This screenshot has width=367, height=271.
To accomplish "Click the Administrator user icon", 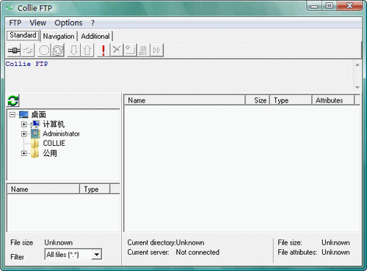I will coord(35,133).
